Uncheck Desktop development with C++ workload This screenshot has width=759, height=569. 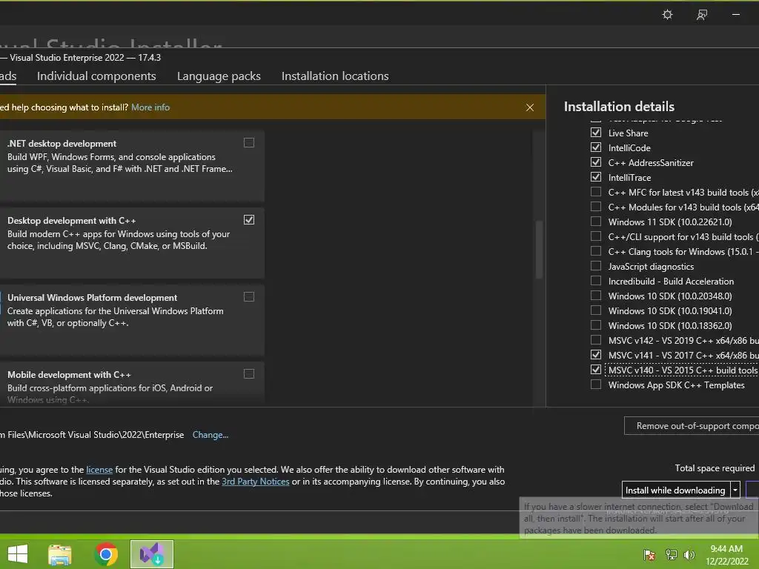pos(249,219)
